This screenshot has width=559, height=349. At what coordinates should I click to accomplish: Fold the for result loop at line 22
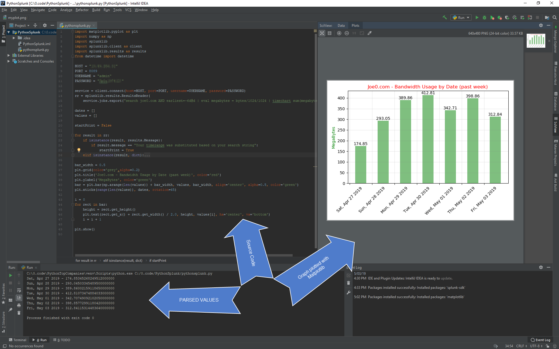[73, 135]
